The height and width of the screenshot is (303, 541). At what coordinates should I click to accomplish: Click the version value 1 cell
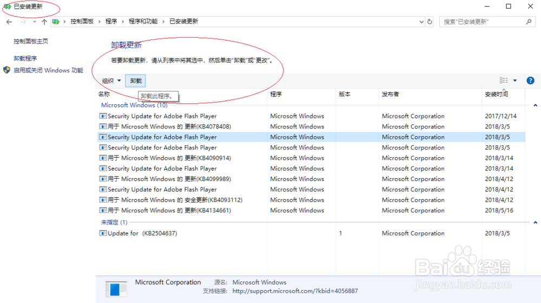(x=340, y=233)
